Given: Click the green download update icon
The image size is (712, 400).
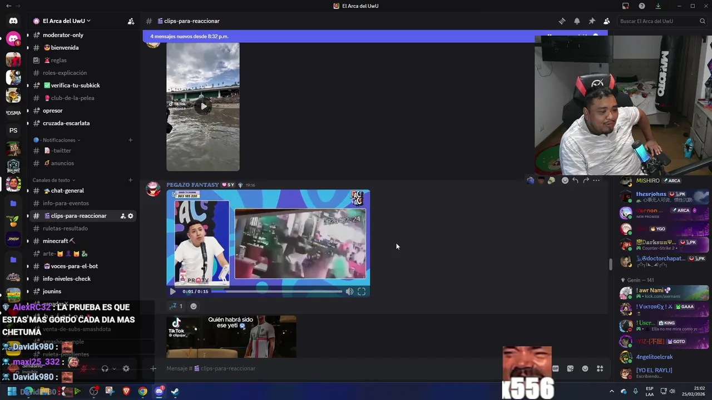Looking at the screenshot, I should (658, 6).
